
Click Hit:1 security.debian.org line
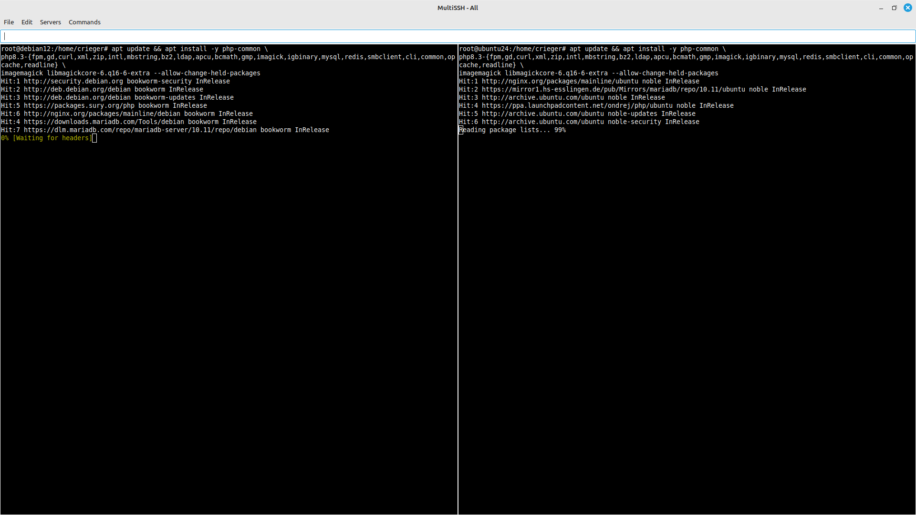115,81
